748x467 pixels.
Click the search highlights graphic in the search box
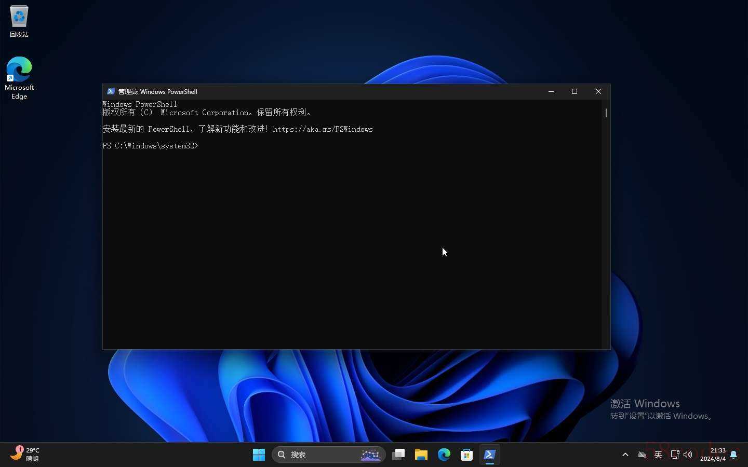[x=370, y=455]
